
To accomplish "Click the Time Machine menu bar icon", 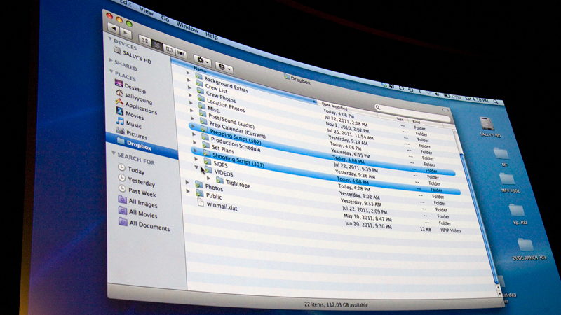I will pos(410,90).
